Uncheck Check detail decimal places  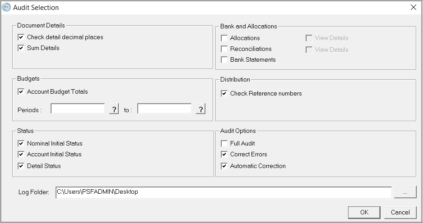tap(21, 37)
